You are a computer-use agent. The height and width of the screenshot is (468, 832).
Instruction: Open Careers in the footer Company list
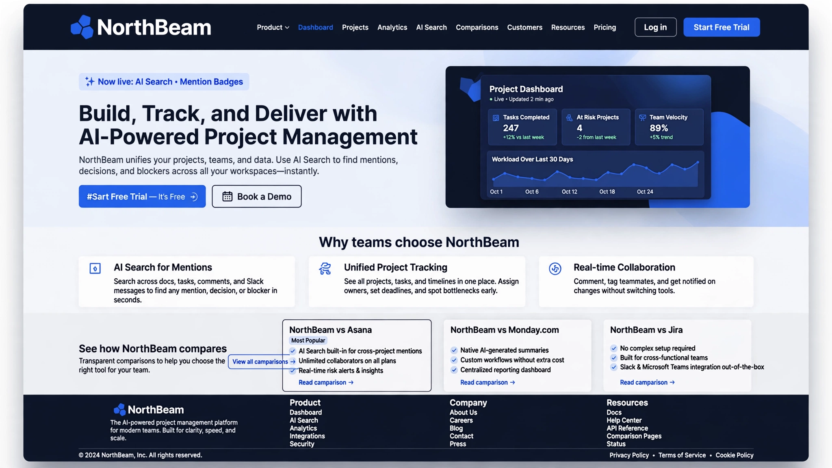pyautogui.click(x=461, y=420)
